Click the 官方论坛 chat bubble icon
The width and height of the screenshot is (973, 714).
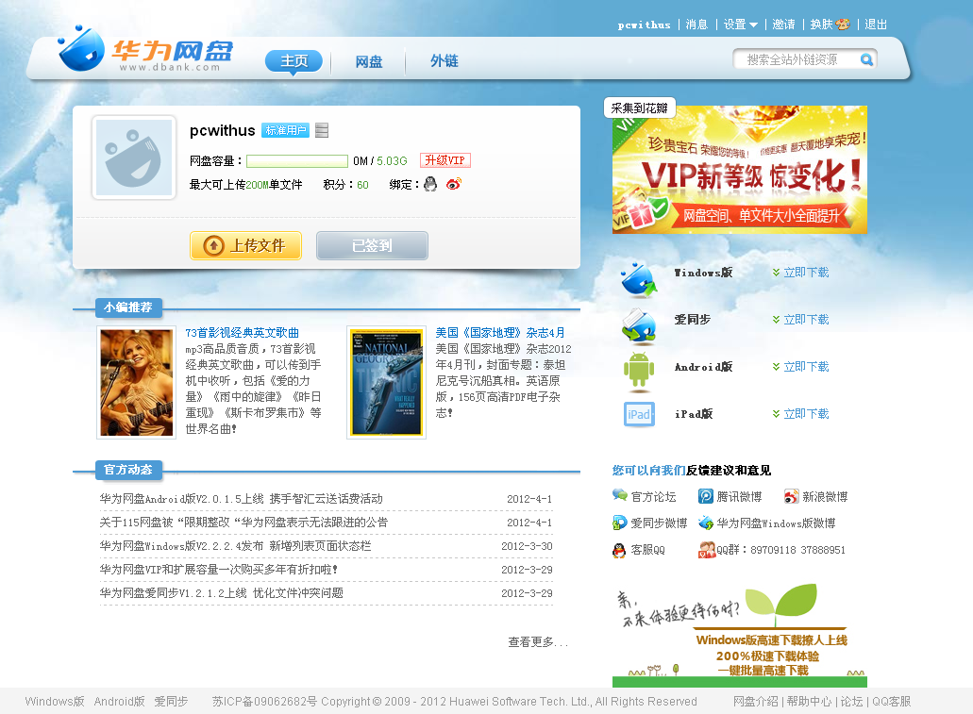[619, 495]
